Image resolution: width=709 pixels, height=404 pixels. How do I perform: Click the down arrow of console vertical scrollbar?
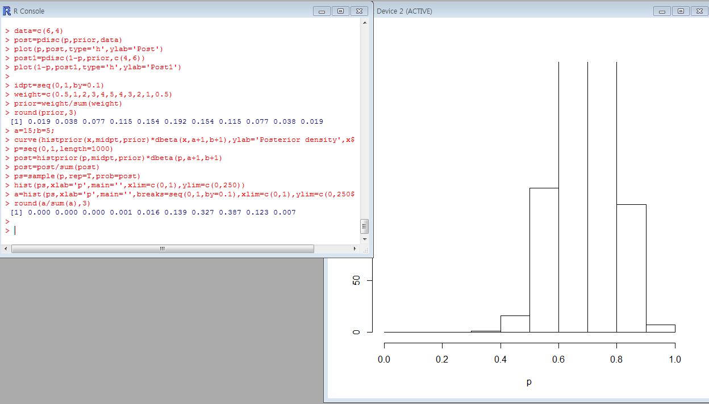(x=365, y=239)
